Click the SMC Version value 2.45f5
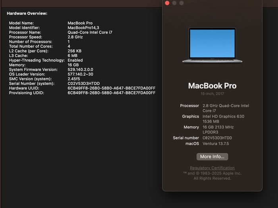 click(74, 79)
